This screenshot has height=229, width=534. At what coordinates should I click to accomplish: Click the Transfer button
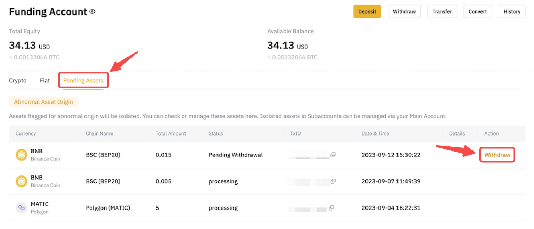pyautogui.click(x=442, y=11)
